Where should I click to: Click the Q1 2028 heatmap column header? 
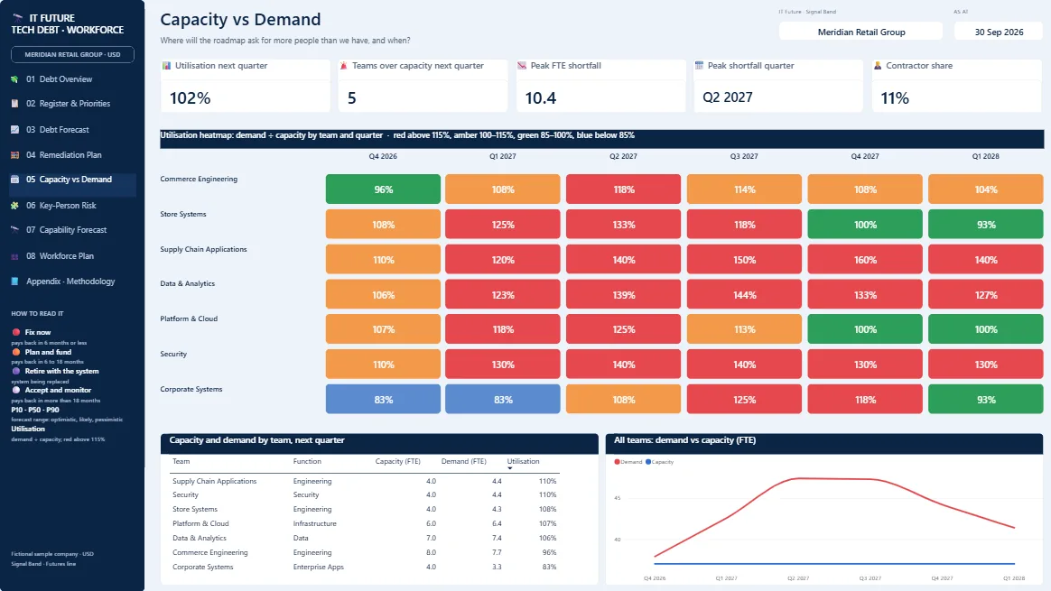(985, 156)
